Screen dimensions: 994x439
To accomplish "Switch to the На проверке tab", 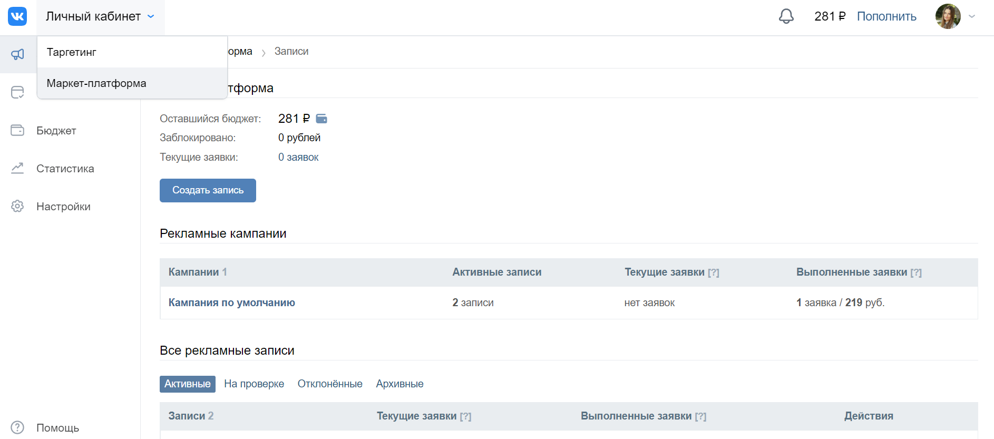I will coord(254,384).
